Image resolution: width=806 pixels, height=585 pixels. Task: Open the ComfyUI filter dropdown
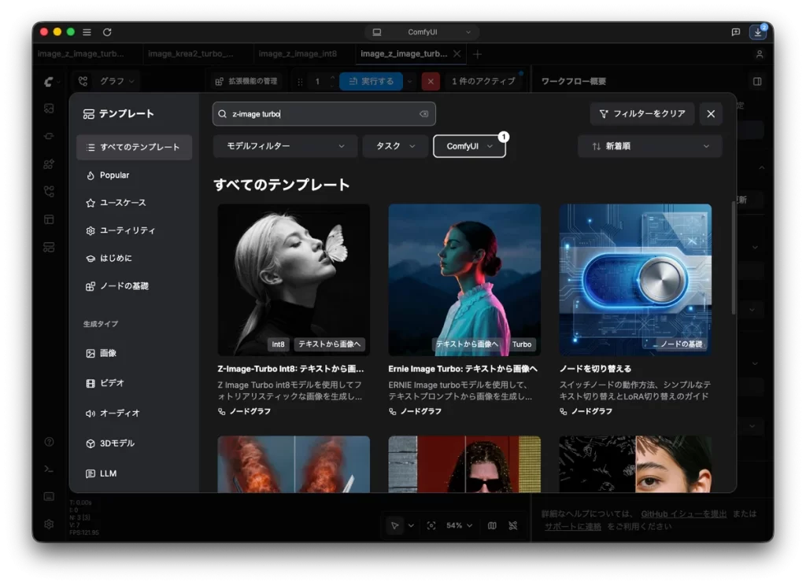coord(469,146)
